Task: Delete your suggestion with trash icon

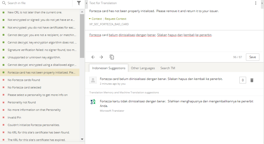Action: click(252, 80)
